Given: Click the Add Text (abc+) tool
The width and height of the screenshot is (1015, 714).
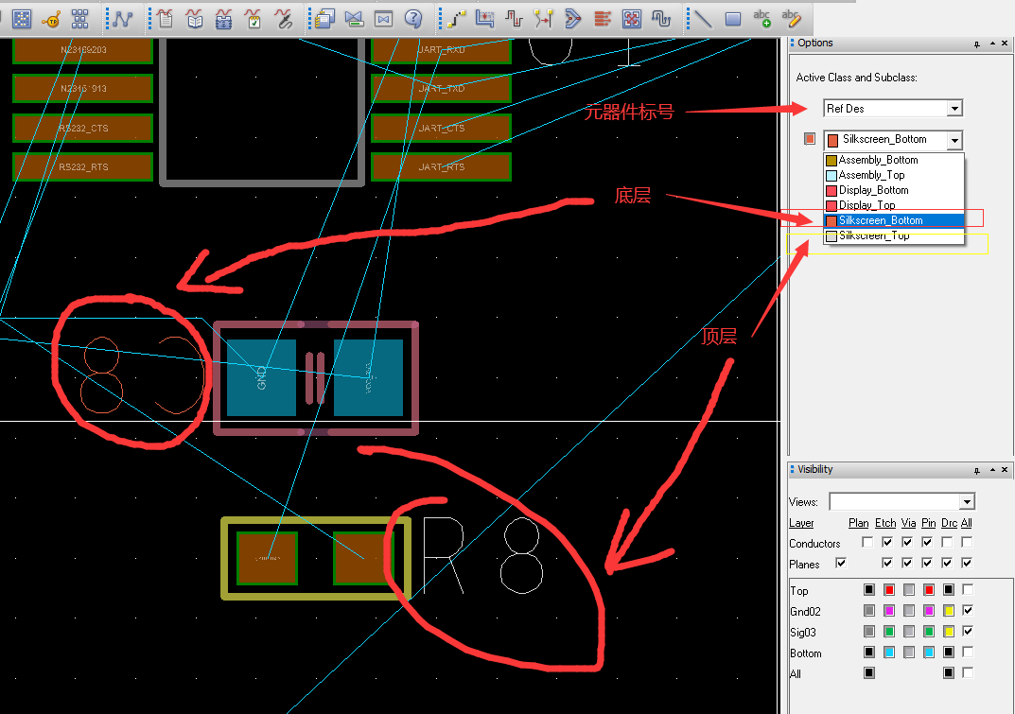Looking at the screenshot, I should 761,18.
